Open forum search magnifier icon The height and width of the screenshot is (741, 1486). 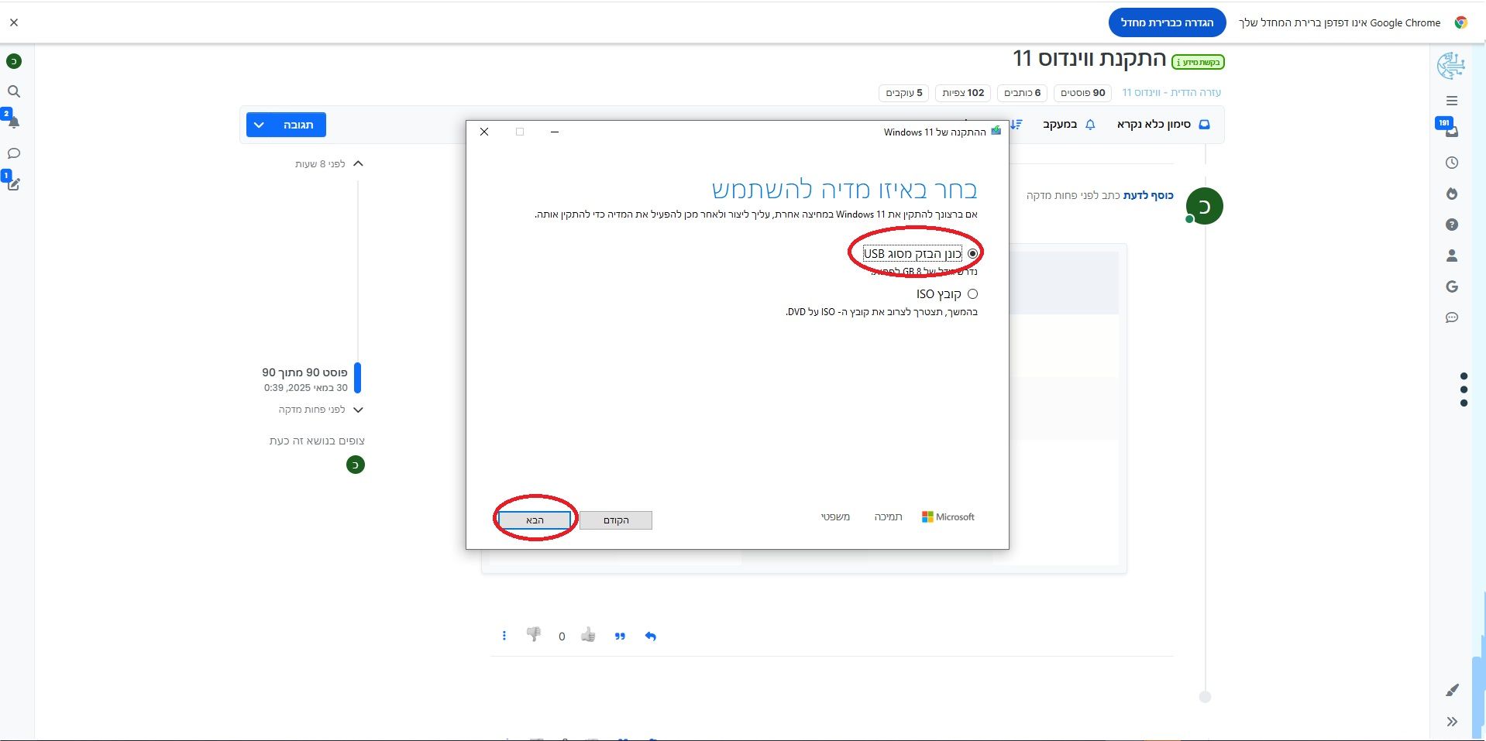point(14,91)
